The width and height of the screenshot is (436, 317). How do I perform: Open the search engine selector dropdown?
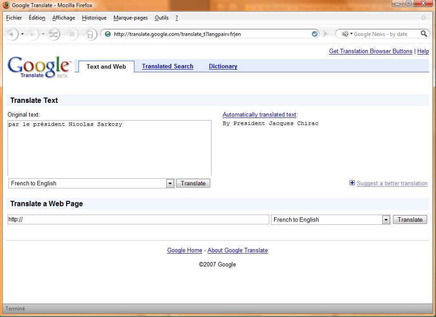[x=352, y=34]
